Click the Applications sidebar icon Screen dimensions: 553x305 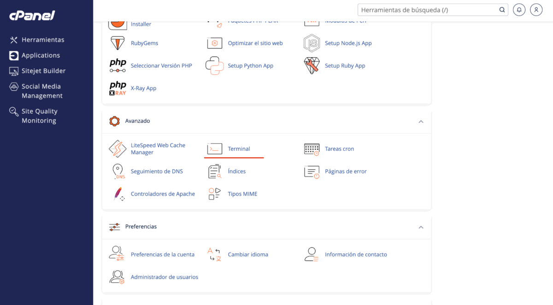(x=14, y=55)
